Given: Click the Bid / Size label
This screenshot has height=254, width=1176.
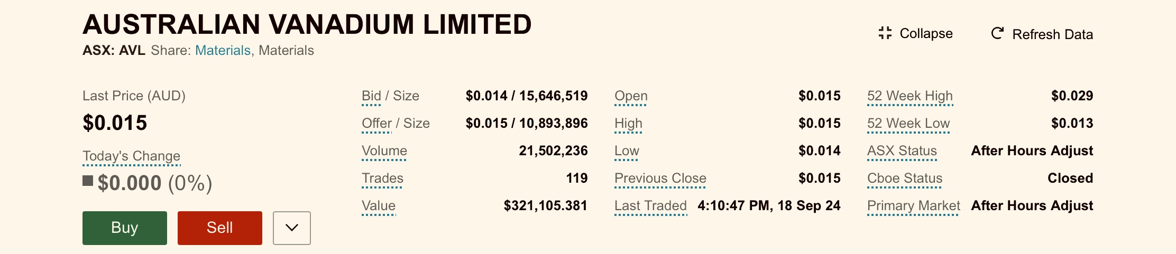Looking at the screenshot, I should 390,96.
